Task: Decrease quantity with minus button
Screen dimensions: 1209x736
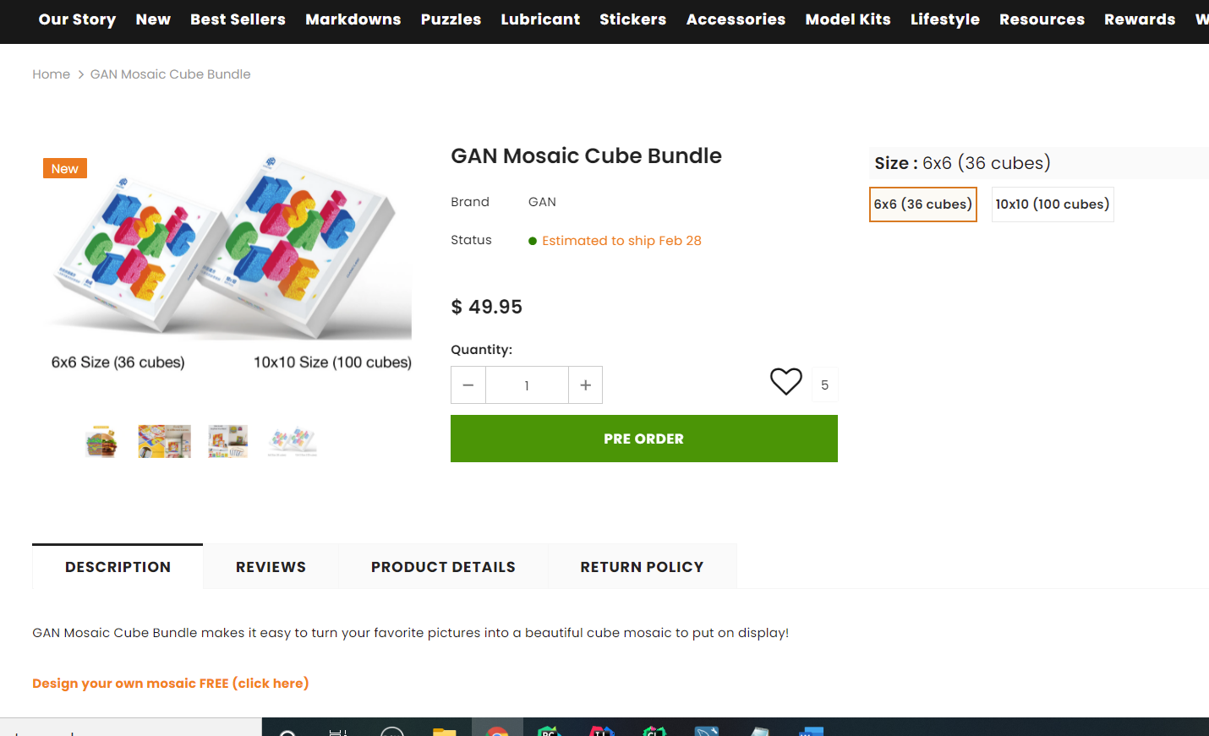Action: 468,385
